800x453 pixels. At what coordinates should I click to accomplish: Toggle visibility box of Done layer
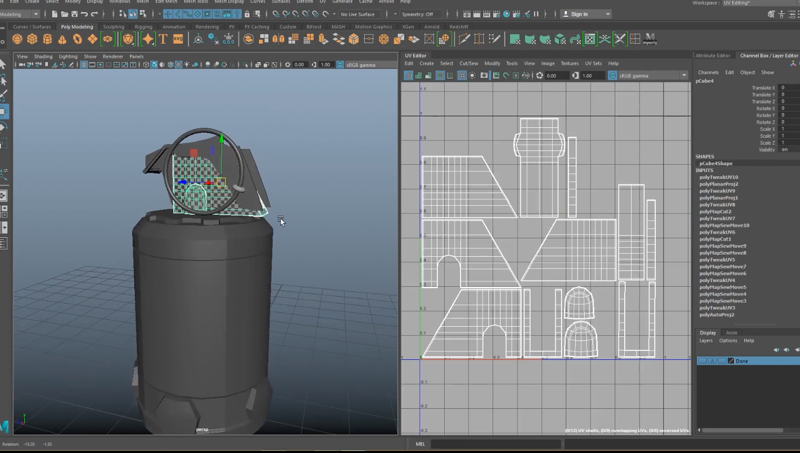click(702, 361)
